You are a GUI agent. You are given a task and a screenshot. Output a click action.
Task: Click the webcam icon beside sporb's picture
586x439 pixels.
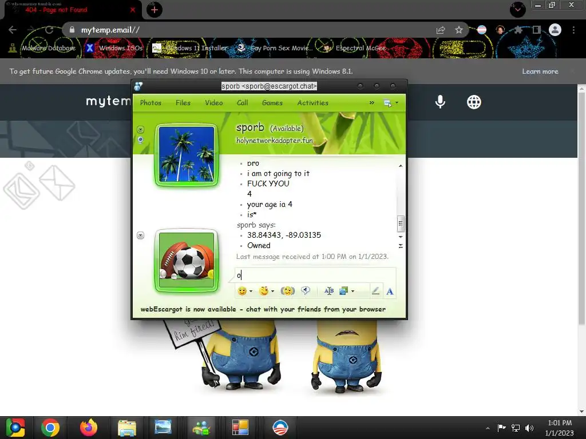click(x=141, y=140)
